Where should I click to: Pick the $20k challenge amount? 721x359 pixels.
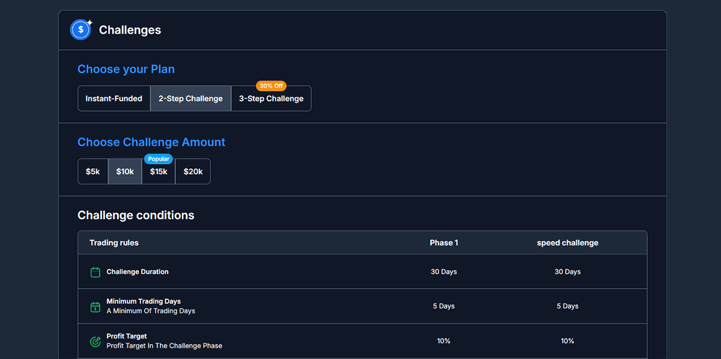193,172
